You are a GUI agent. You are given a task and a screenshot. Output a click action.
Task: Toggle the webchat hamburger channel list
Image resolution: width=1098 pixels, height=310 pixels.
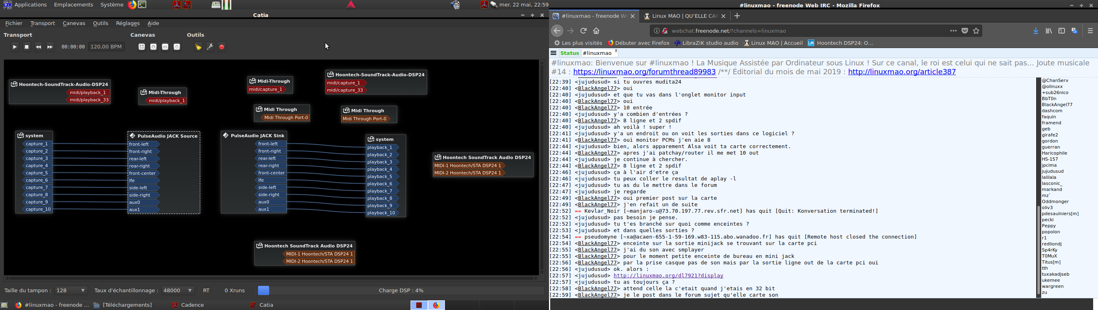554,53
